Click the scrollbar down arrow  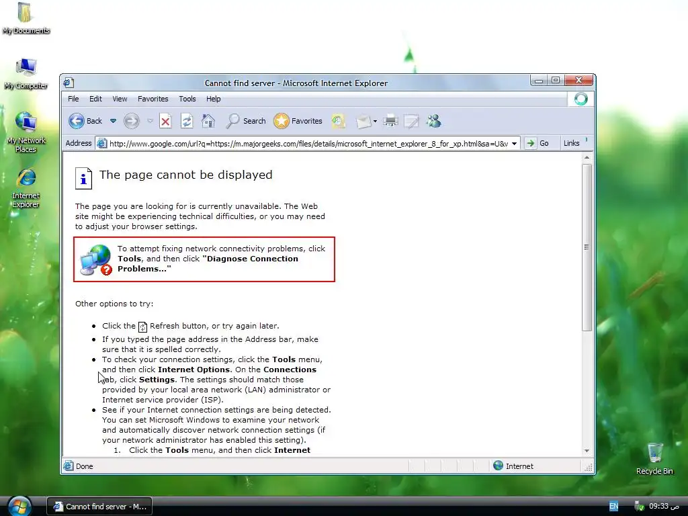click(587, 451)
